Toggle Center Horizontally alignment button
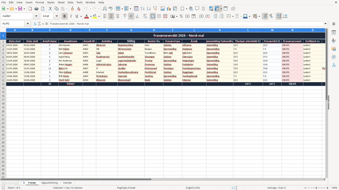Image resolution: width=339 pixels, height=190 pixels. 111,16
